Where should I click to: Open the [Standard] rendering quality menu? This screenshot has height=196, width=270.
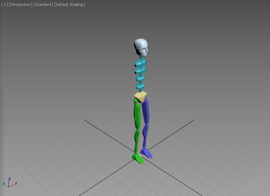(x=43, y=5)
